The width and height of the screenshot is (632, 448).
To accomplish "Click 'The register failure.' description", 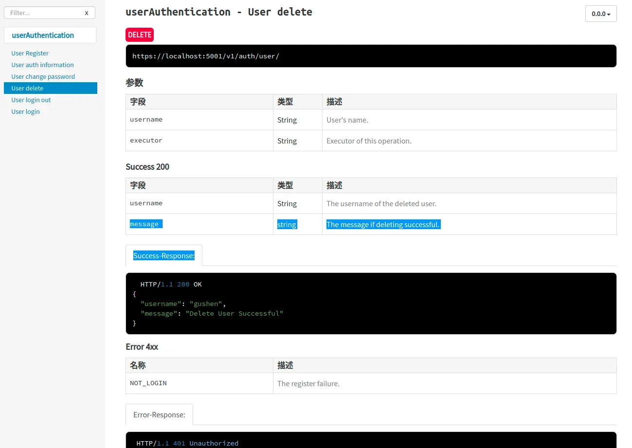I will point(308,384).
